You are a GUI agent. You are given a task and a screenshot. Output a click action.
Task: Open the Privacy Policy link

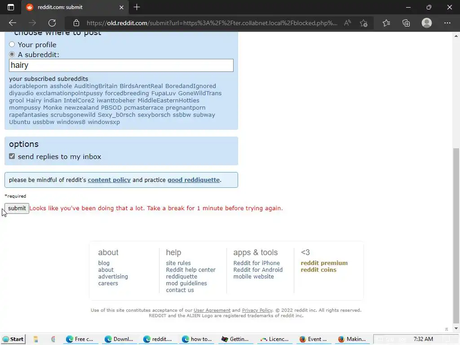(257, 310)
